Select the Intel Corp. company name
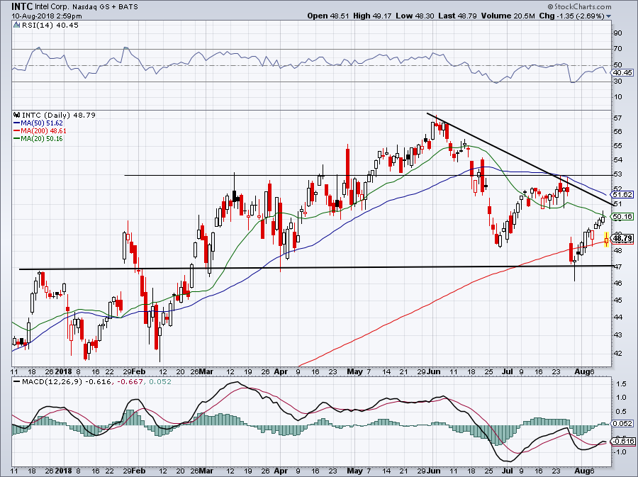 (x=52, y=7)
